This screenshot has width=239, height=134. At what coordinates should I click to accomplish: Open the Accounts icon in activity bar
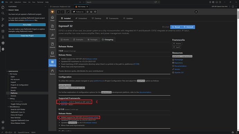pyautogui.click(x=3, y=122)
